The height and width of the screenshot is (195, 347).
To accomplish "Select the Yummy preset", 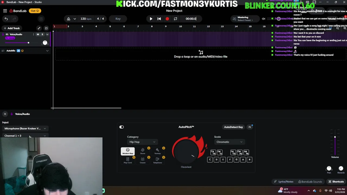I will click(158, 151).
